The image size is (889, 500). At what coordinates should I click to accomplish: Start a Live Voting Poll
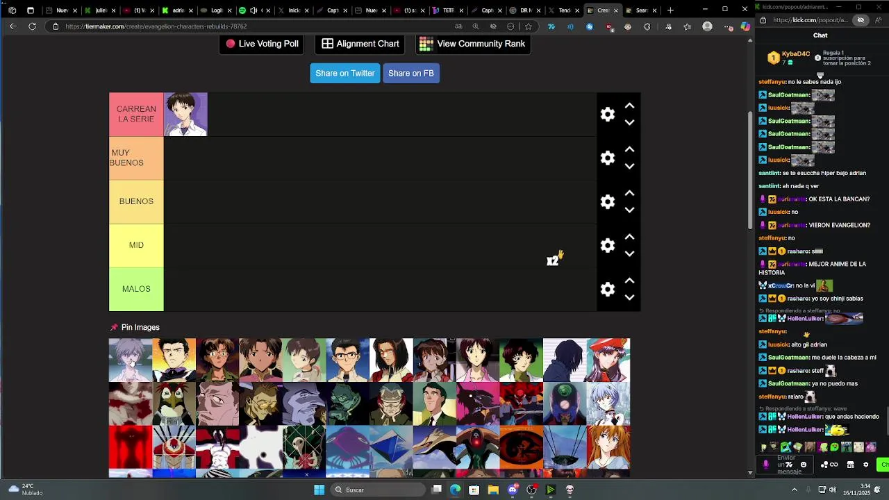262,44
